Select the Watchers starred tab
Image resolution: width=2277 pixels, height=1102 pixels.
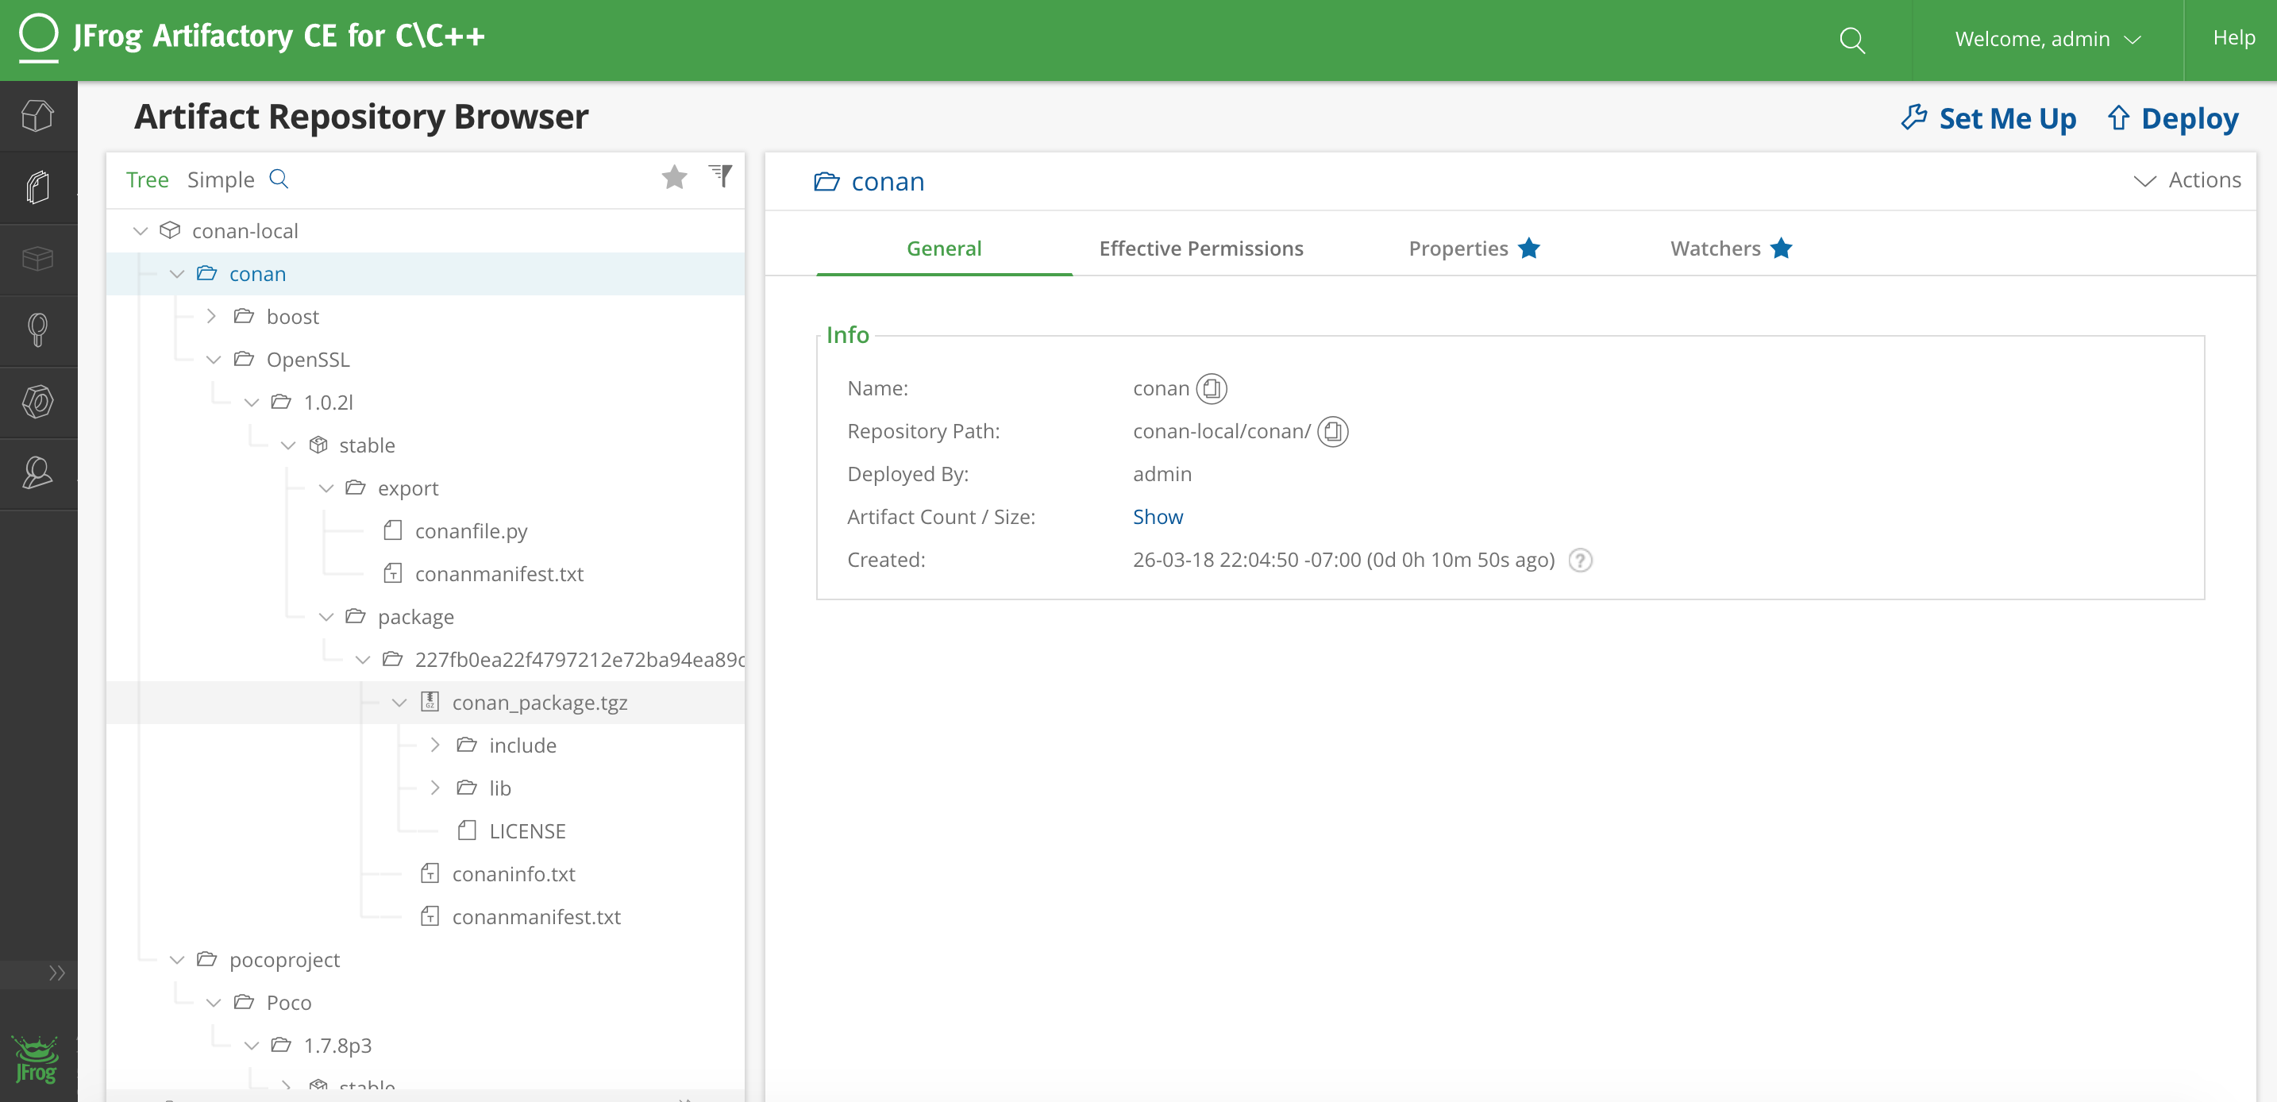pyautogui.click(x=1732, y=247)
